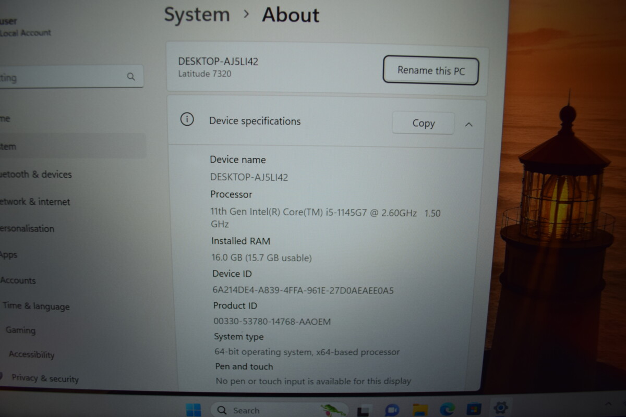Click the Device specifications info icon
The width and height of the screenshot is (626, 417).
click(187, 119)
